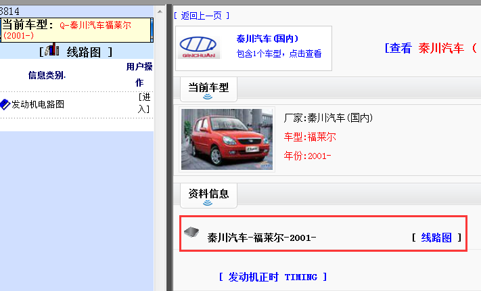Click the blue book icon beside 发动机电路图
This screenshot has height=291, width=481.
click(5, 104)
